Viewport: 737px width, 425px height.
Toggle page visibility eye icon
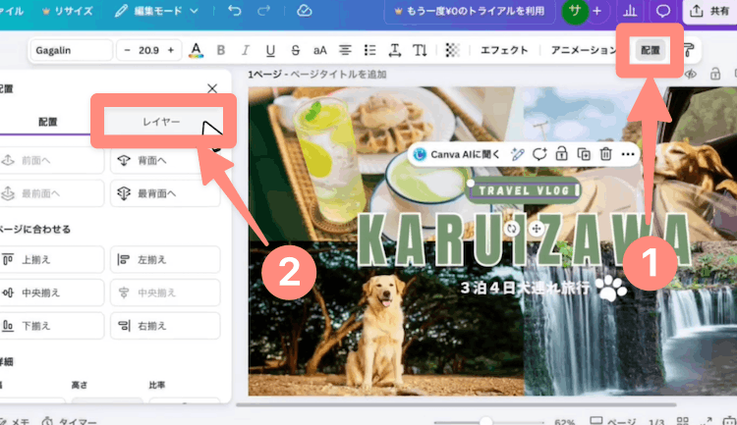[x=691, y=75]
